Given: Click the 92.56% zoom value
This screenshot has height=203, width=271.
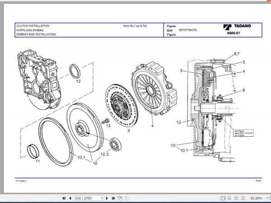Looking at the screenshot, I should click(256, 198).
